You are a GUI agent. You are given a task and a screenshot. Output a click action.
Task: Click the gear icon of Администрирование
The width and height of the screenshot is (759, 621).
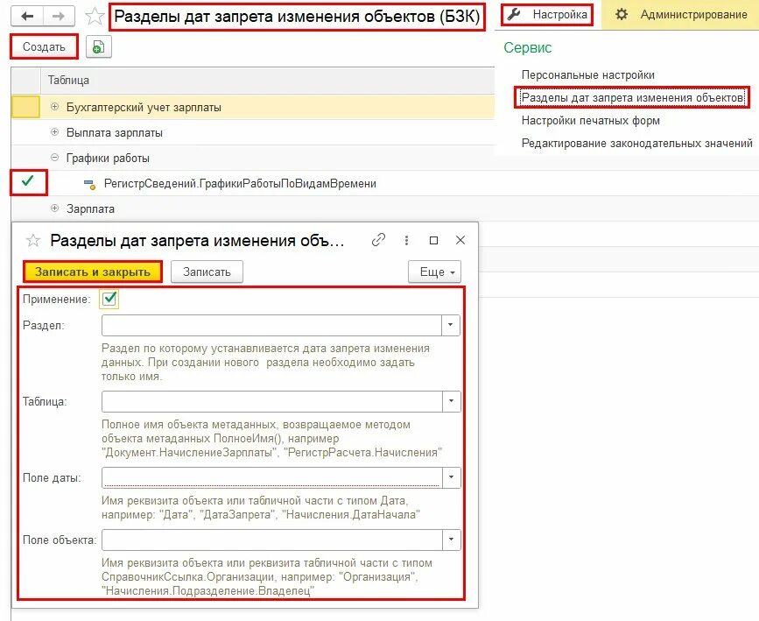coord(622,15)
